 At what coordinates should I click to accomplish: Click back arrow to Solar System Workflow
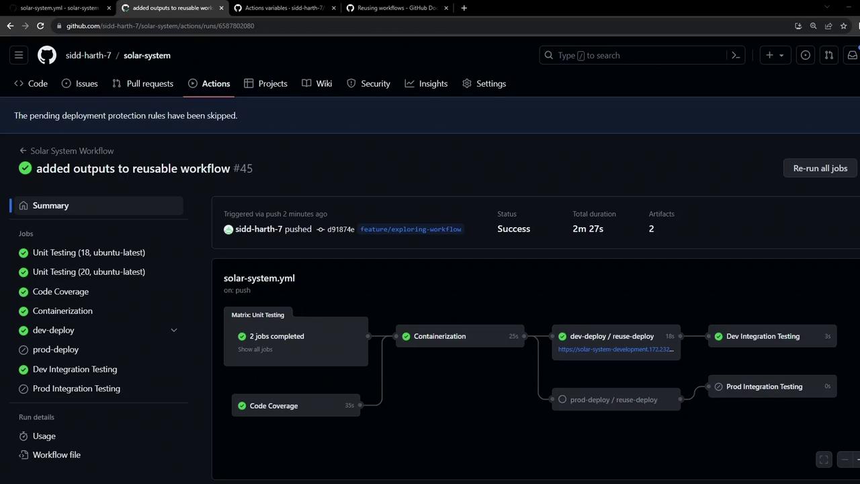click(23, 151)
